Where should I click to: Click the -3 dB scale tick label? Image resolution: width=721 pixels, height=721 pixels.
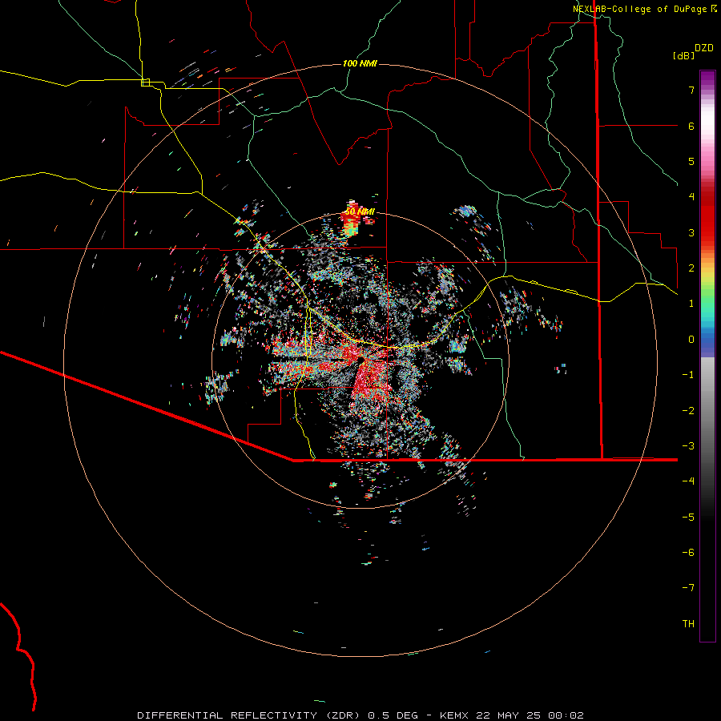[x=688, y=446]
